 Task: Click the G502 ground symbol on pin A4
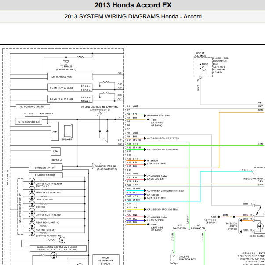pos(149,120)
